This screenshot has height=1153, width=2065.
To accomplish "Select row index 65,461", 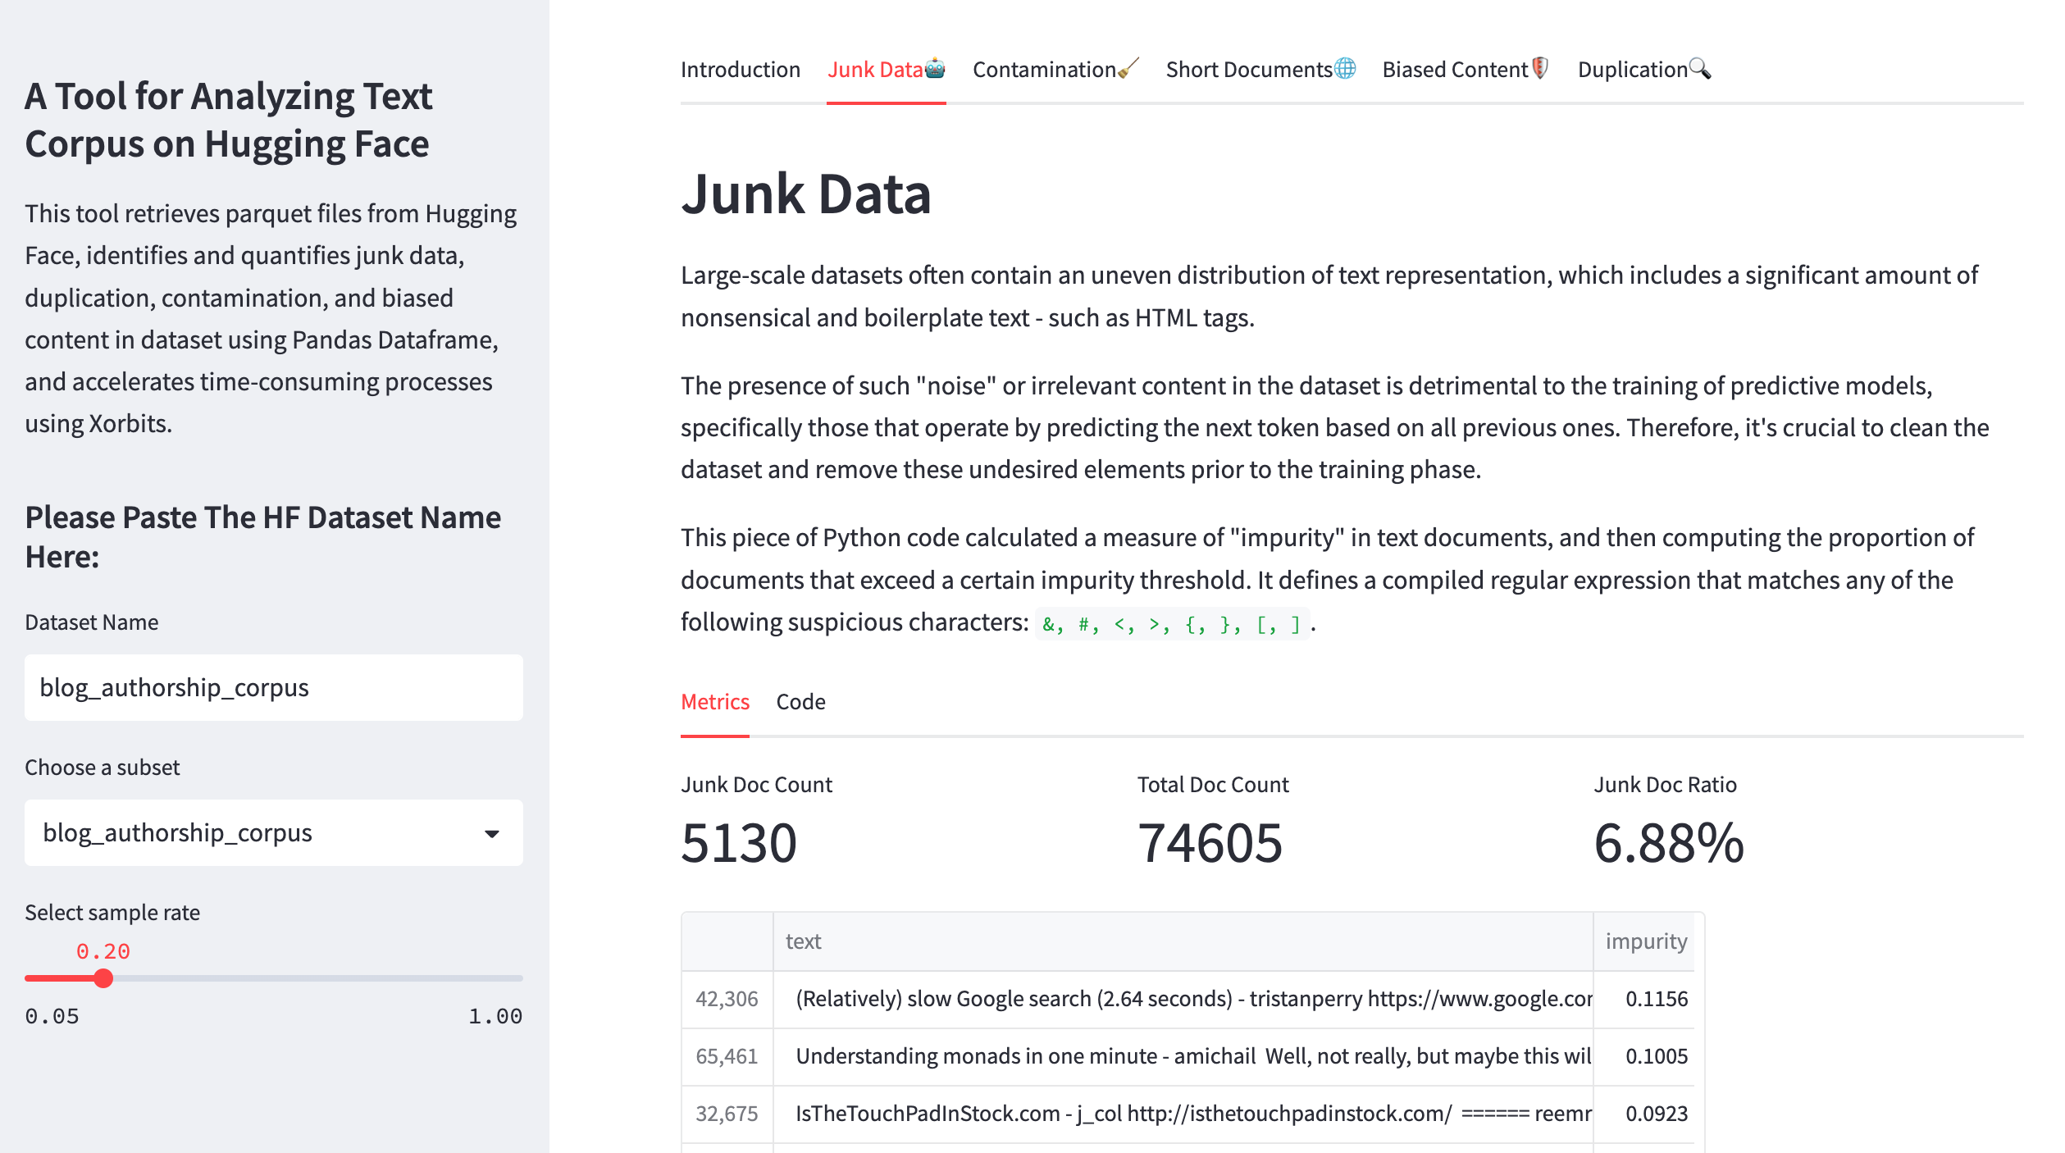I will (727, 1056).
